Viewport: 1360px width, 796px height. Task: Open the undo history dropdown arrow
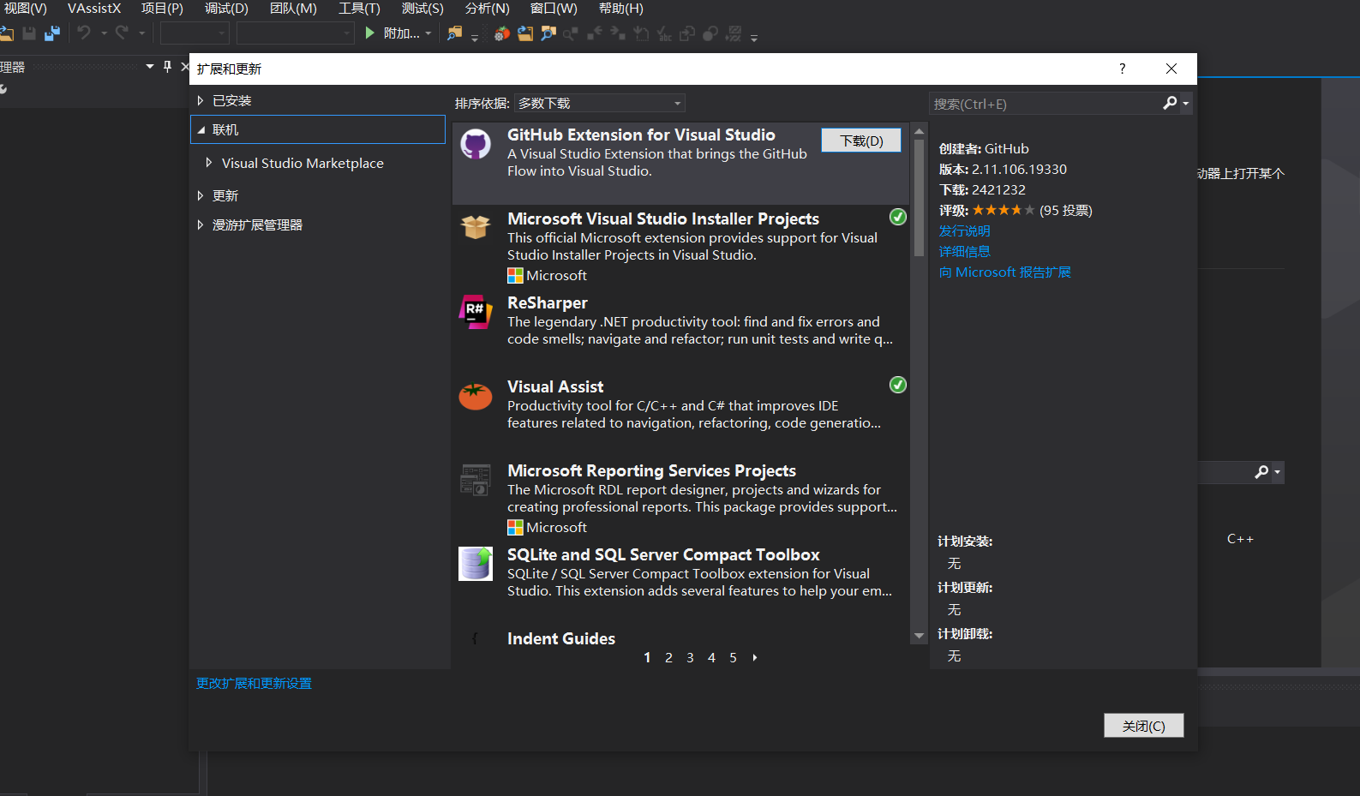(104, 33)
